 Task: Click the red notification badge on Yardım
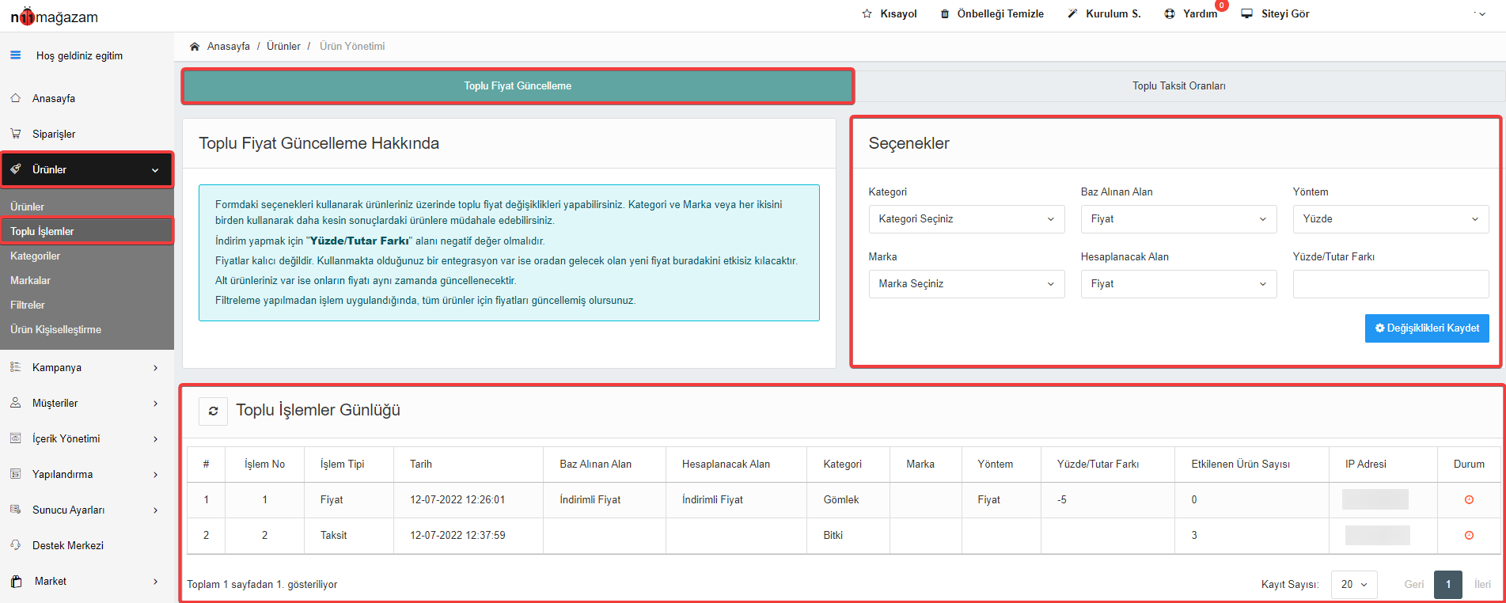(1222, 6)
